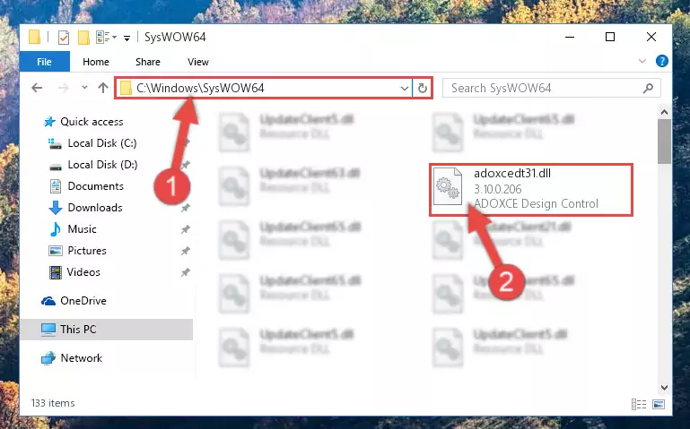Screen dimensions: 690x429
Task: Click the Network globe icon
Action: click(x=48, y=358)
